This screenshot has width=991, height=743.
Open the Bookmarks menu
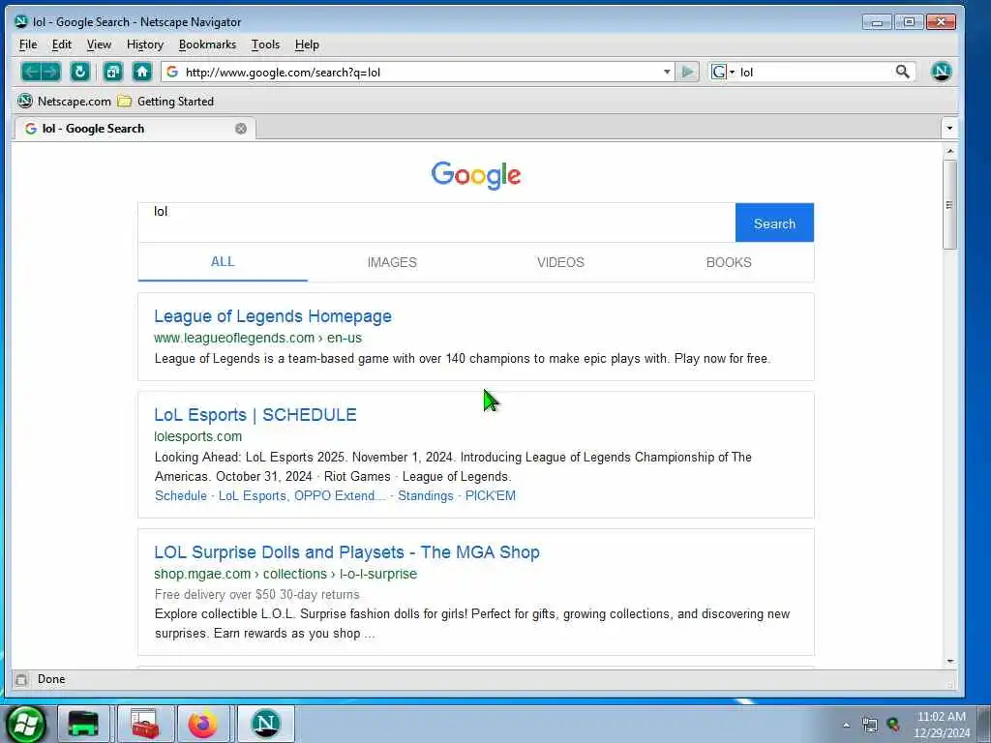pos(207,45)
